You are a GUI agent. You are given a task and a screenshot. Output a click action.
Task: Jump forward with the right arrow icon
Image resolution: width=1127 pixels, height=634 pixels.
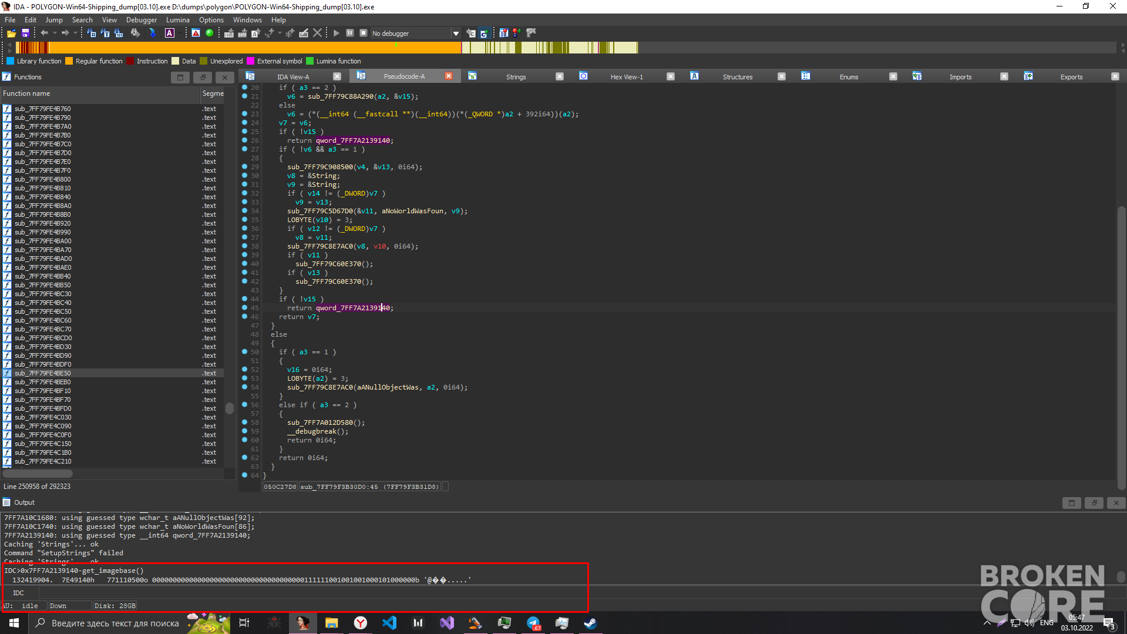click(65, 33)
